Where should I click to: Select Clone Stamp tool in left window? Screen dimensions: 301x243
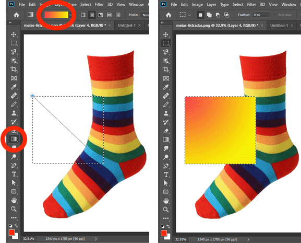[x=14, y=113]
